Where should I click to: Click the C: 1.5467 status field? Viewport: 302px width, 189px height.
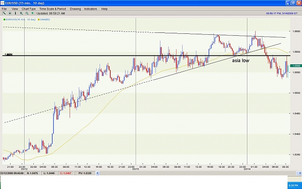66,173
